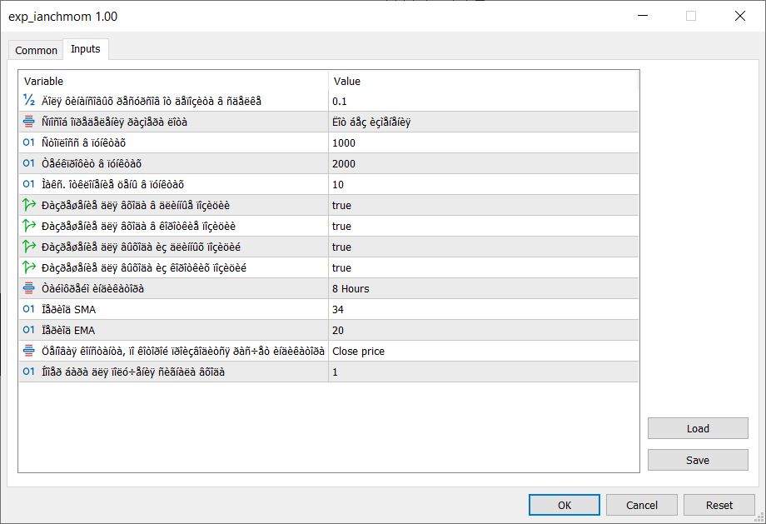
Task: Click the enum icon beside the Close price row
Action: tap(29, 351)
